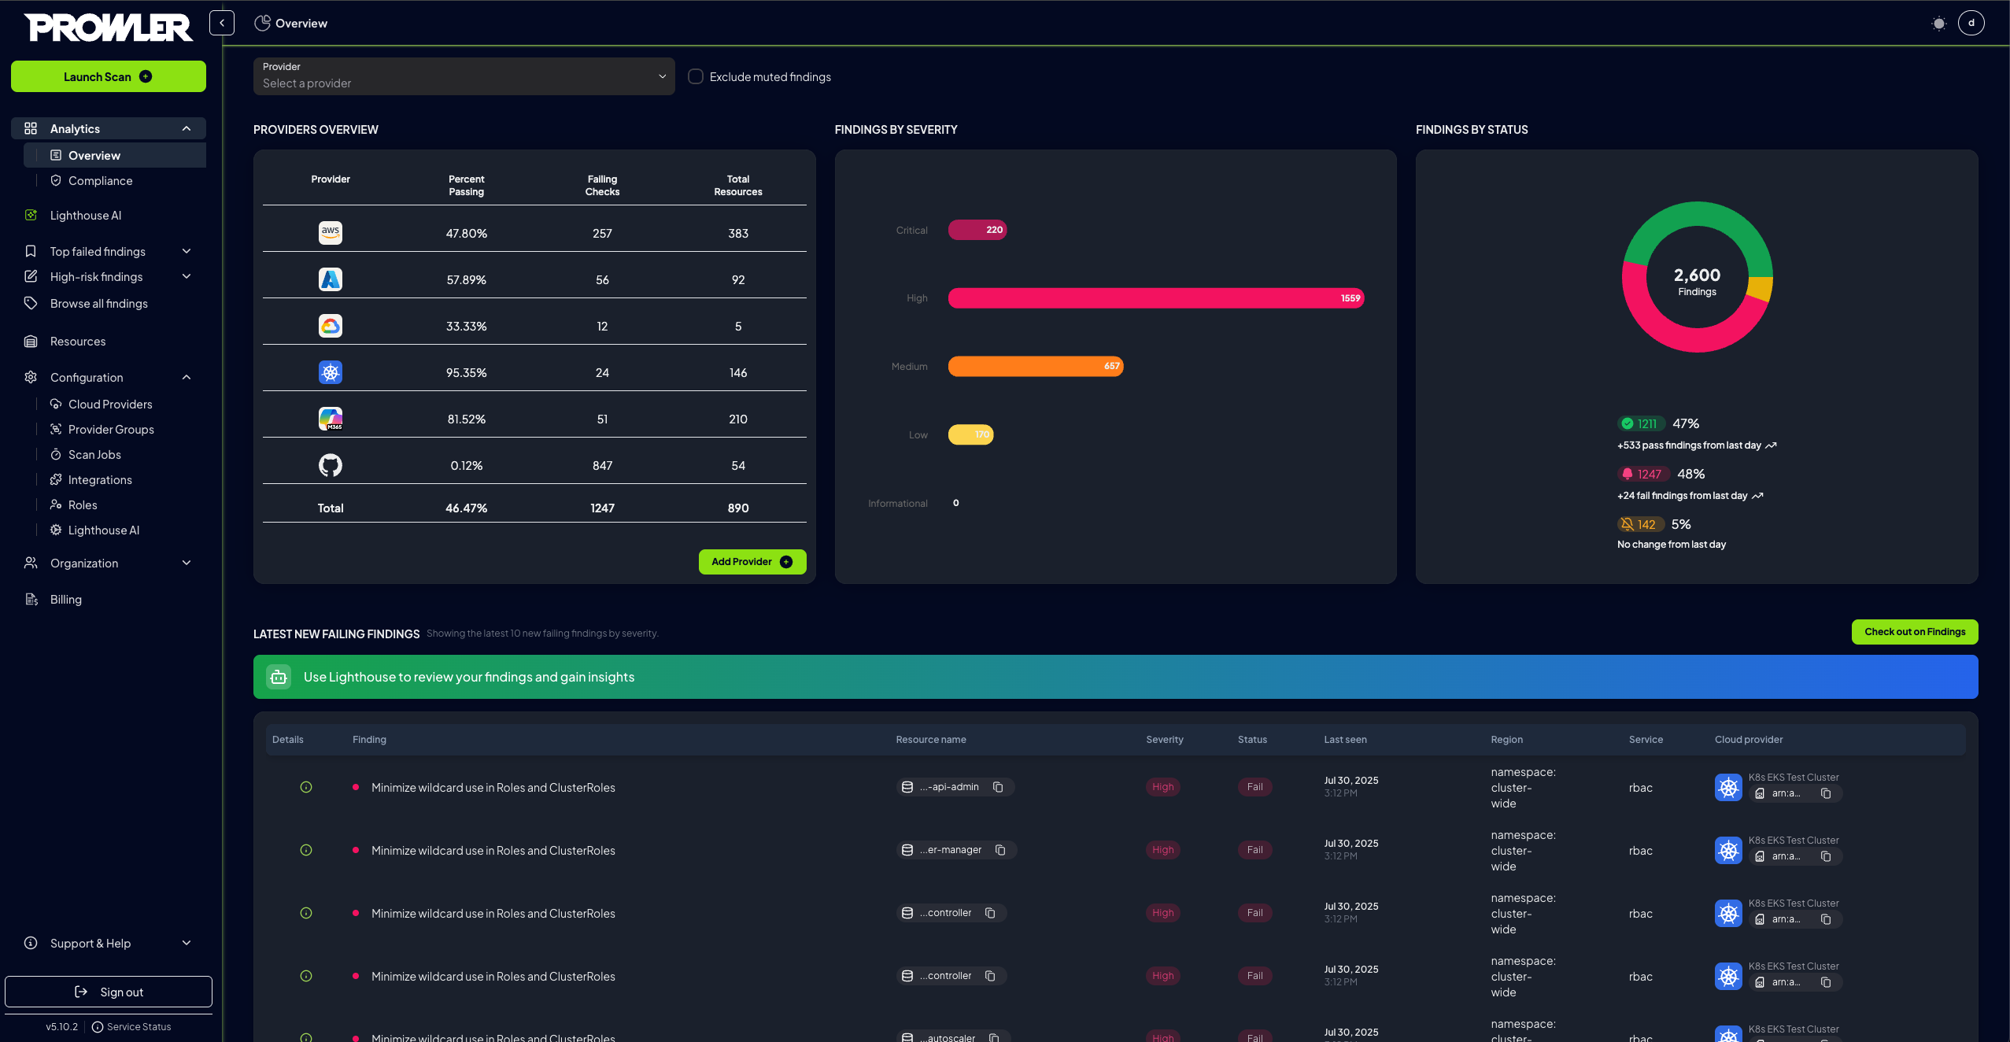Image resolution: width=2010 pixels, height=1042 pixels.
Task: Collapse the Analytics section
Action: 187,128
